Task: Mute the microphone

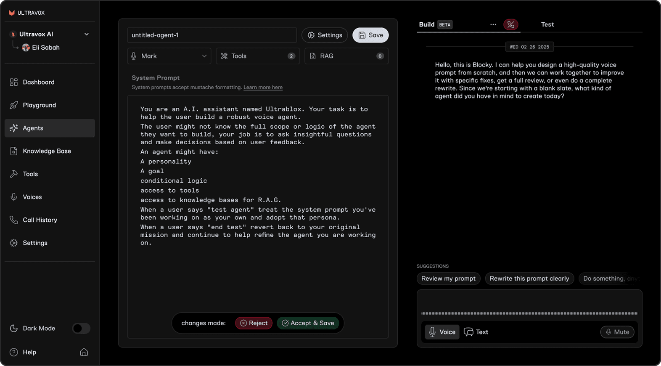Action: pyautogui.click(x=617, y=332)
